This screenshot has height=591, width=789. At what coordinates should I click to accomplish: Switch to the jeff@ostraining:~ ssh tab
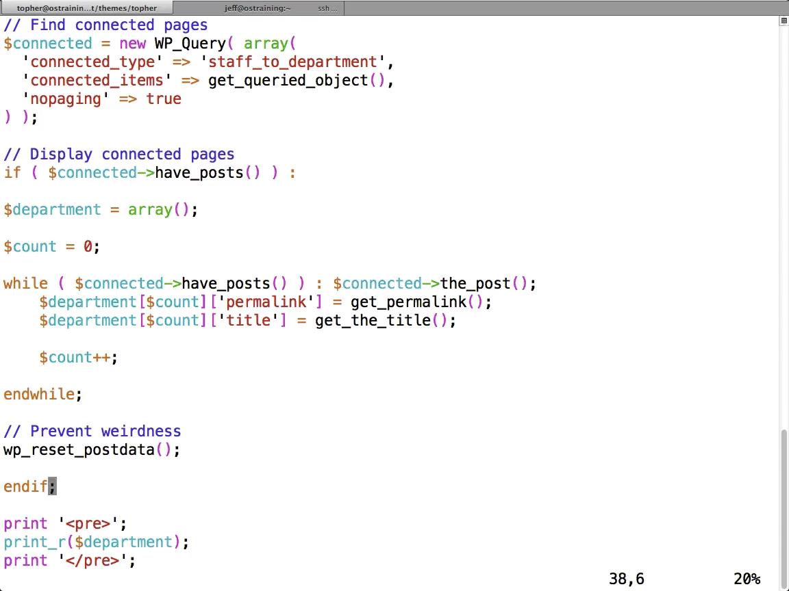(x=259, y=8)
